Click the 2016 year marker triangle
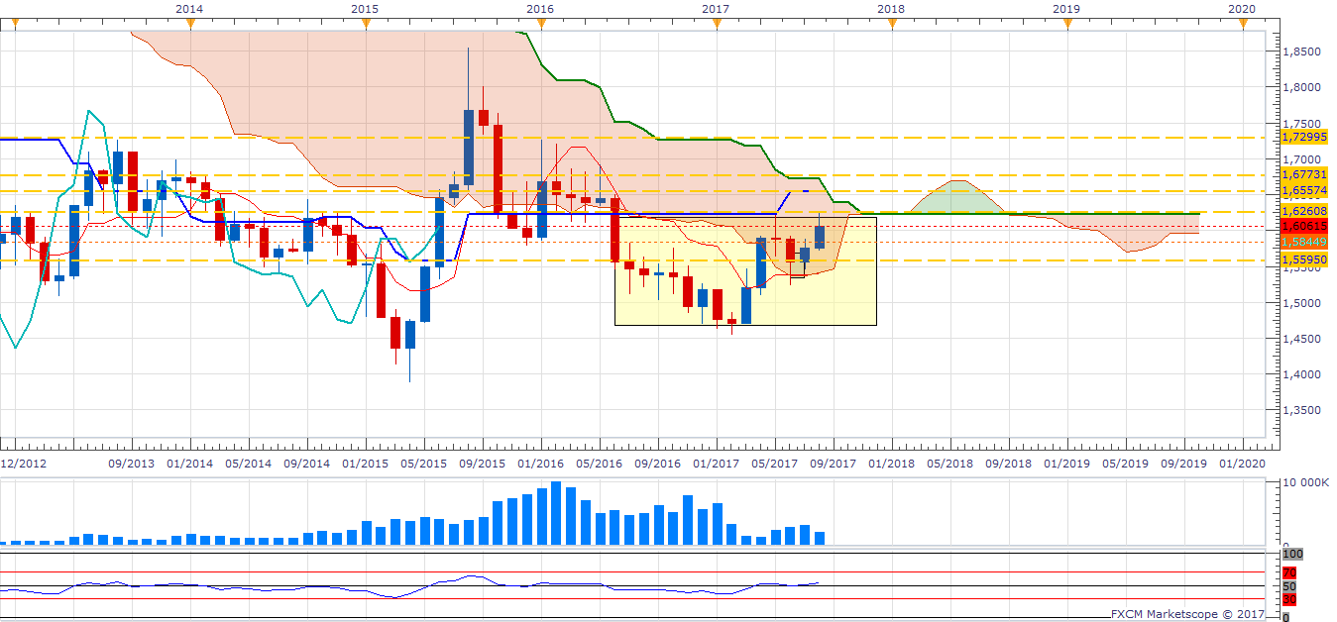 (x=540, y=25)
